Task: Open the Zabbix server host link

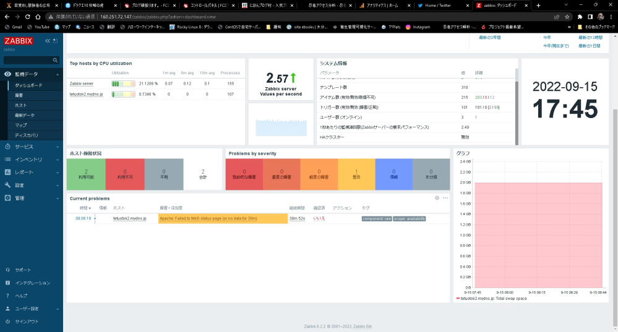Action: 81,83
